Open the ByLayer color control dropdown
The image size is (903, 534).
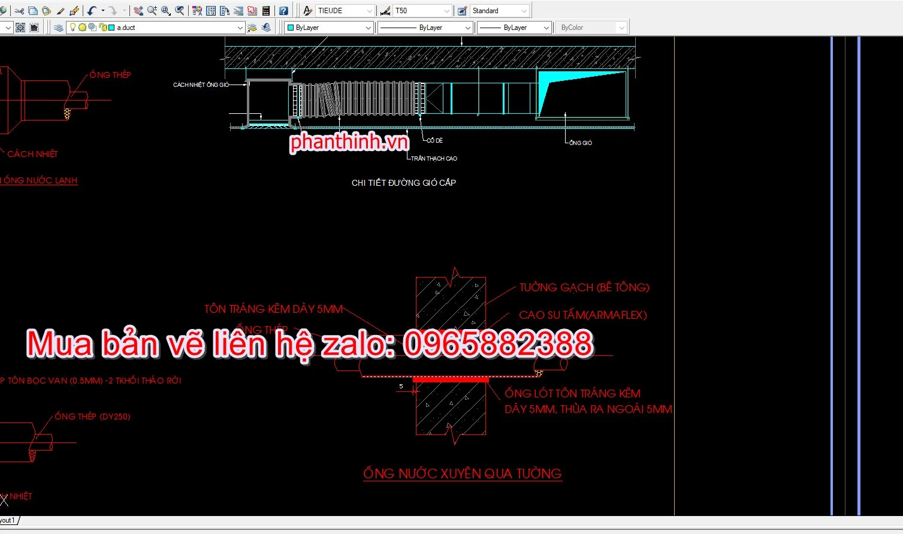click(x=368, y=28)
